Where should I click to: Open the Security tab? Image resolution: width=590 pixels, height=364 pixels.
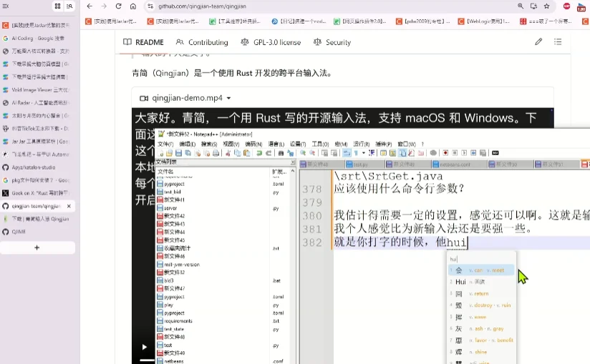[x=332, y=42]
